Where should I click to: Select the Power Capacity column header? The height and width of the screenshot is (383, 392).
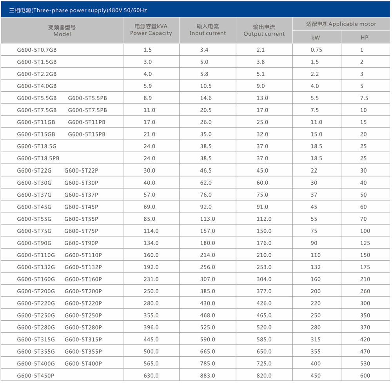(151, 30)
